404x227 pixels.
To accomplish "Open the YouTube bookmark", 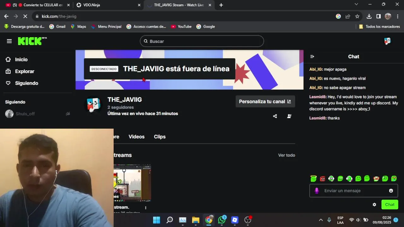I will [x=181, y=27].
